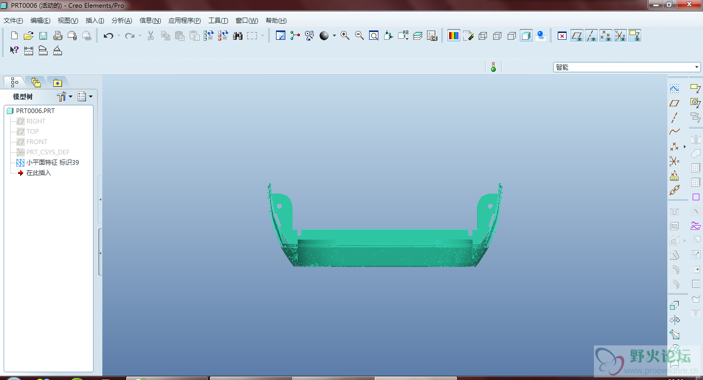Open the appearance gallery dropdown arrow

coord(334,36)
